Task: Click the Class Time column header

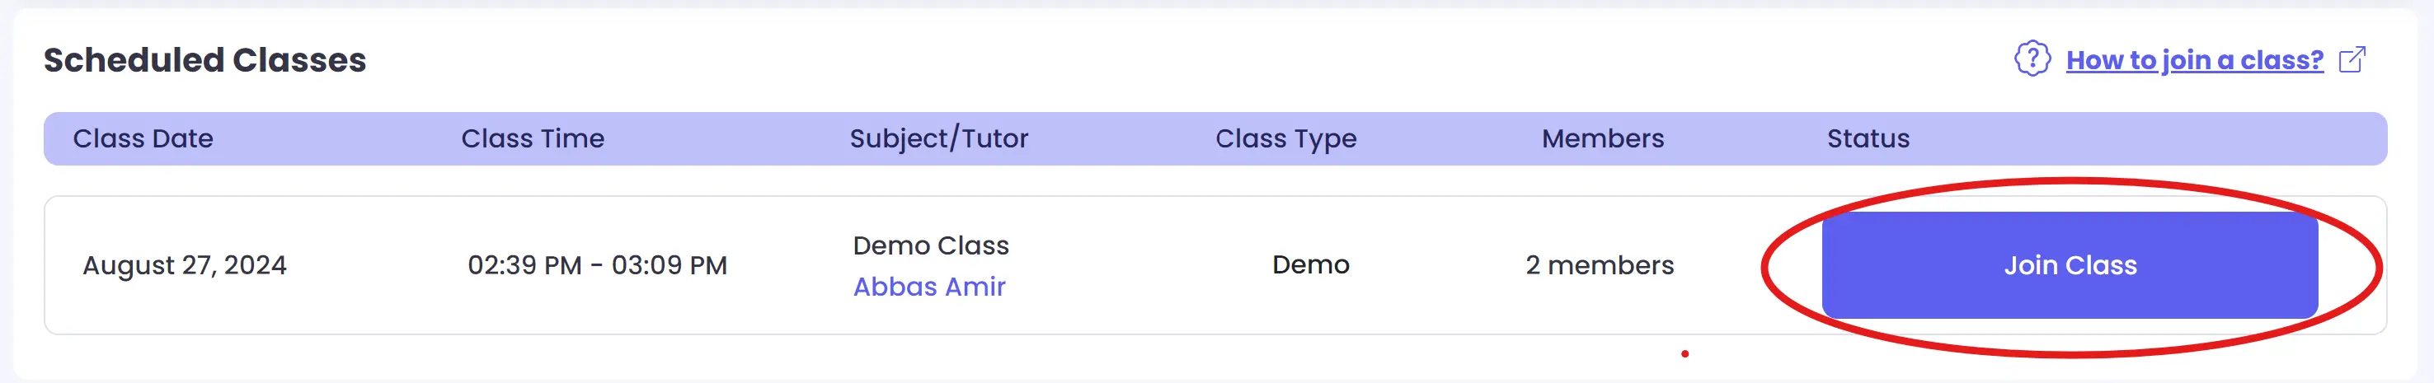Action: pyautogui.click(x=532, y=138)
